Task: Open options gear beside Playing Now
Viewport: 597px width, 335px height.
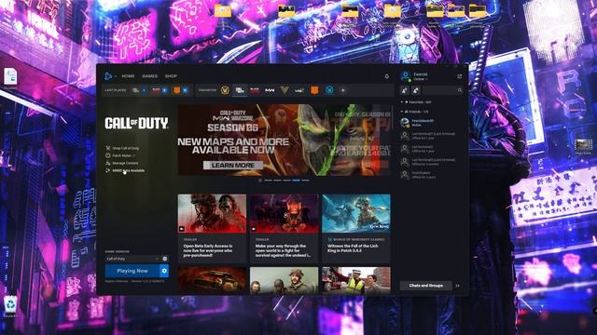Action: pos(164,271)
